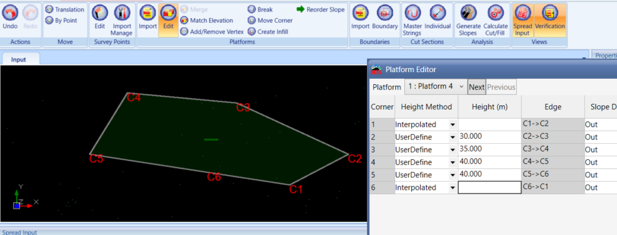Open the Platform selection dropdown
617x235 pixels.
point(436,87)
